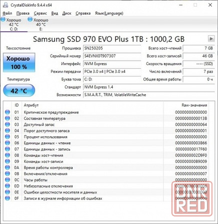Viewport: 218px width, 224px height.
Task: Click raw value 0000000000064
Action: coord(191,125)
